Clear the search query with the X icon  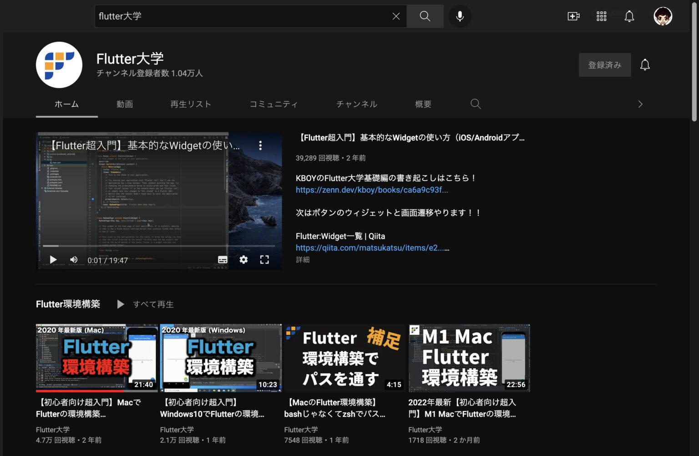click(x=395, y=16)
